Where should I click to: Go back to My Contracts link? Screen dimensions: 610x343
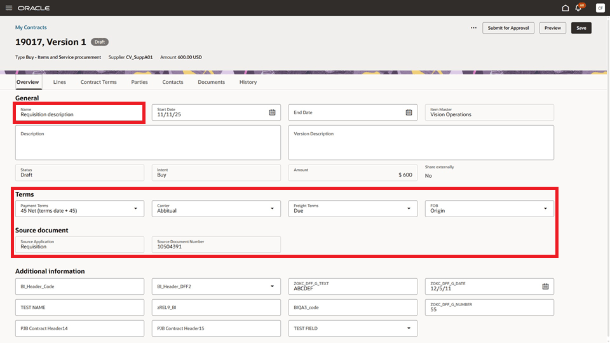(x=30, y=27)
